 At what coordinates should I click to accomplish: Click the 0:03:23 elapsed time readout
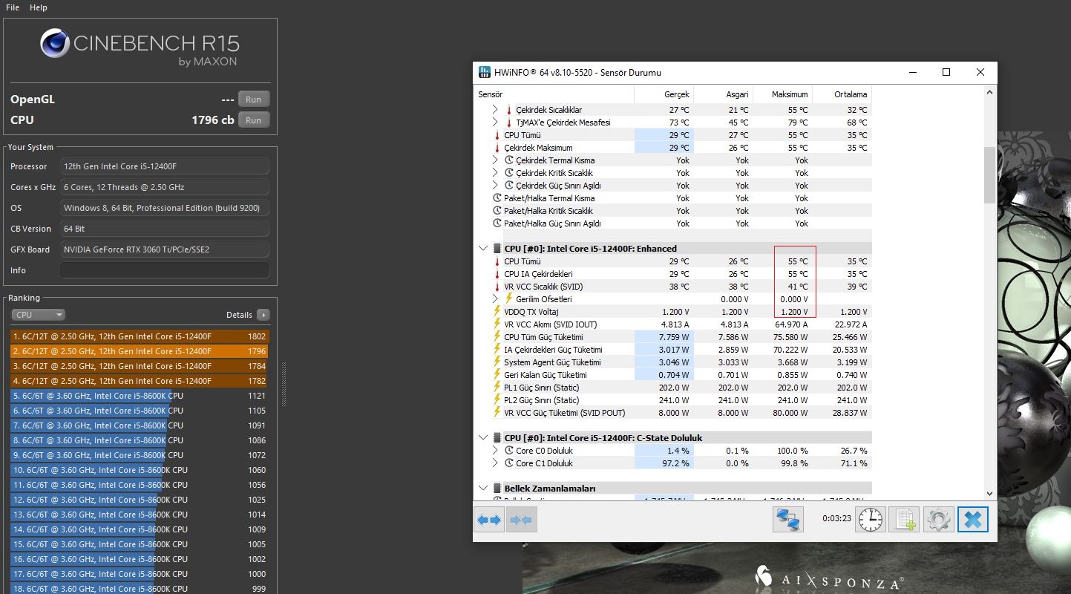click(x=836, y=519)
